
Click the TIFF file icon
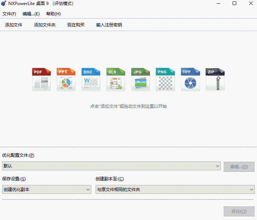tap(190, 79)
